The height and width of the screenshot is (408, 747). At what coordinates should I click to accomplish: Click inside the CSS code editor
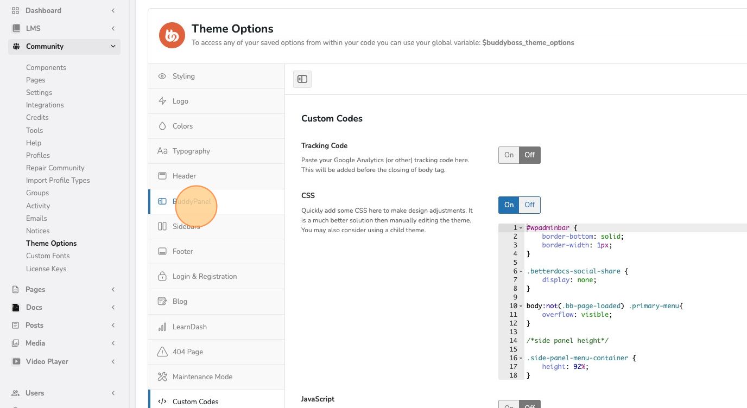coord(623,302)
